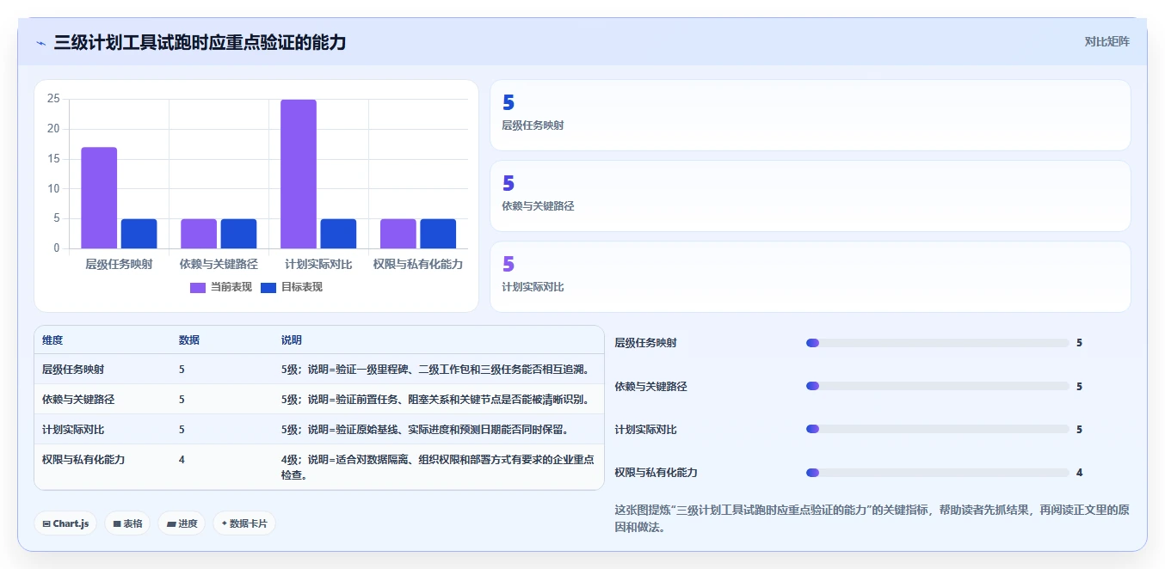The width and height of the screenshot is (1165, 569).
Task: Select the 表格 tag chip
Action: tap(127, 523)
